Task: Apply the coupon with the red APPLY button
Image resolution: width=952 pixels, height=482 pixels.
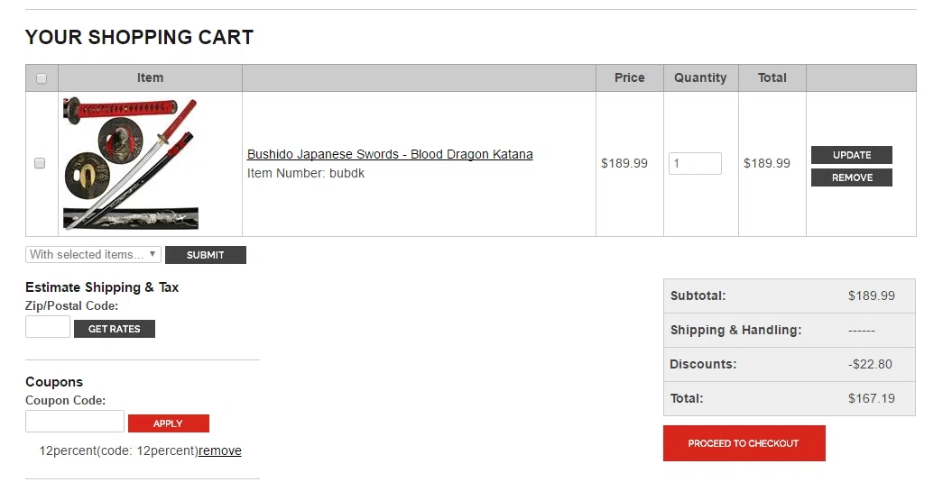Action: pyautogui.click(x=168, y=423)
